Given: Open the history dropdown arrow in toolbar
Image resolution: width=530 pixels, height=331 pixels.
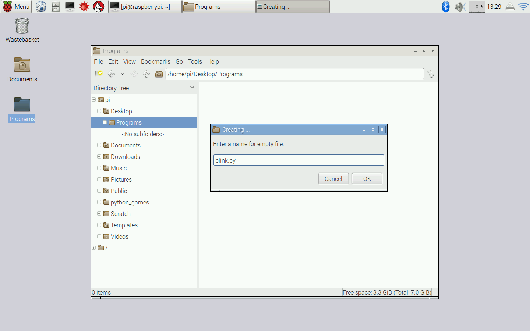Looking at the screenshot, I should [123, 74].
